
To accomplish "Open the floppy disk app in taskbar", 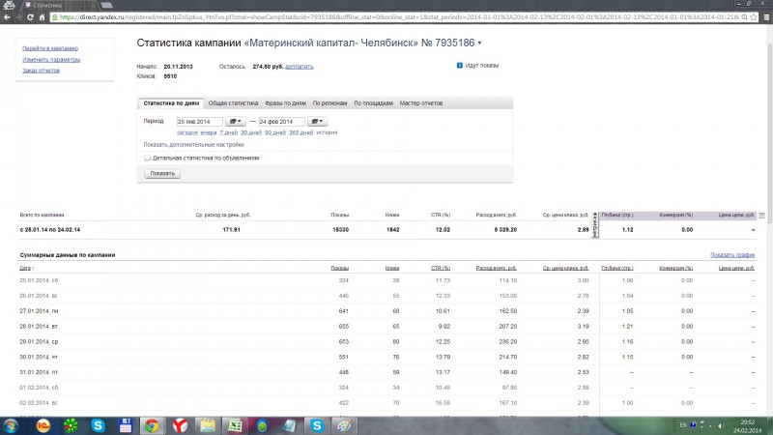I will click(x=126, y=425).
